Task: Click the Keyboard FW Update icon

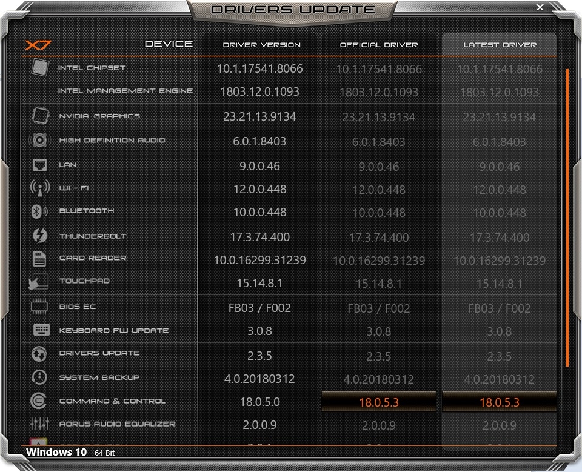Action: (x=41, y=330)
